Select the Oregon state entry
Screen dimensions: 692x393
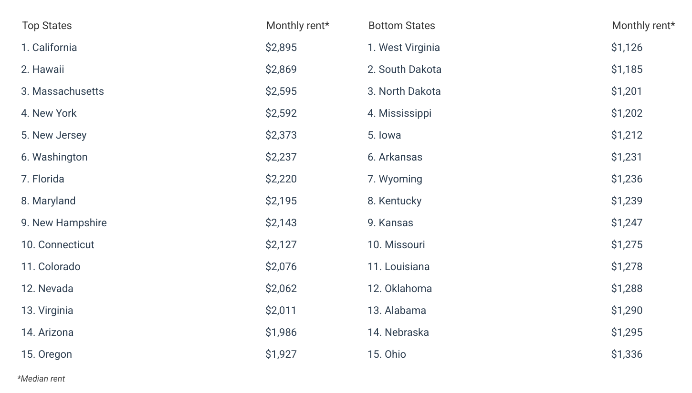coord(47,354)
